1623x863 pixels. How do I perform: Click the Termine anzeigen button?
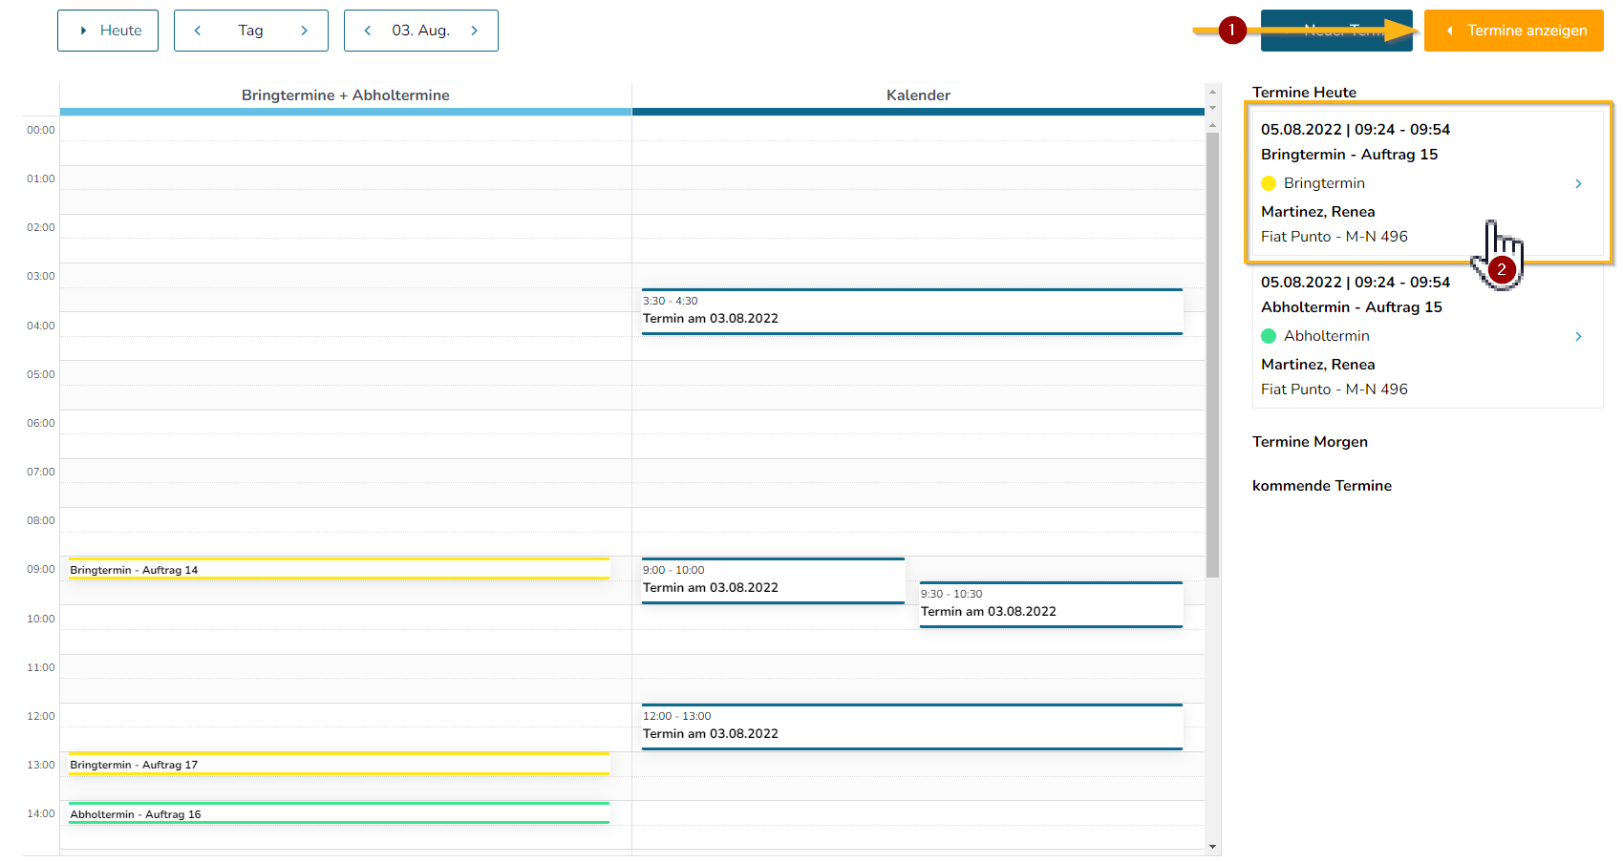(1514, 31)
